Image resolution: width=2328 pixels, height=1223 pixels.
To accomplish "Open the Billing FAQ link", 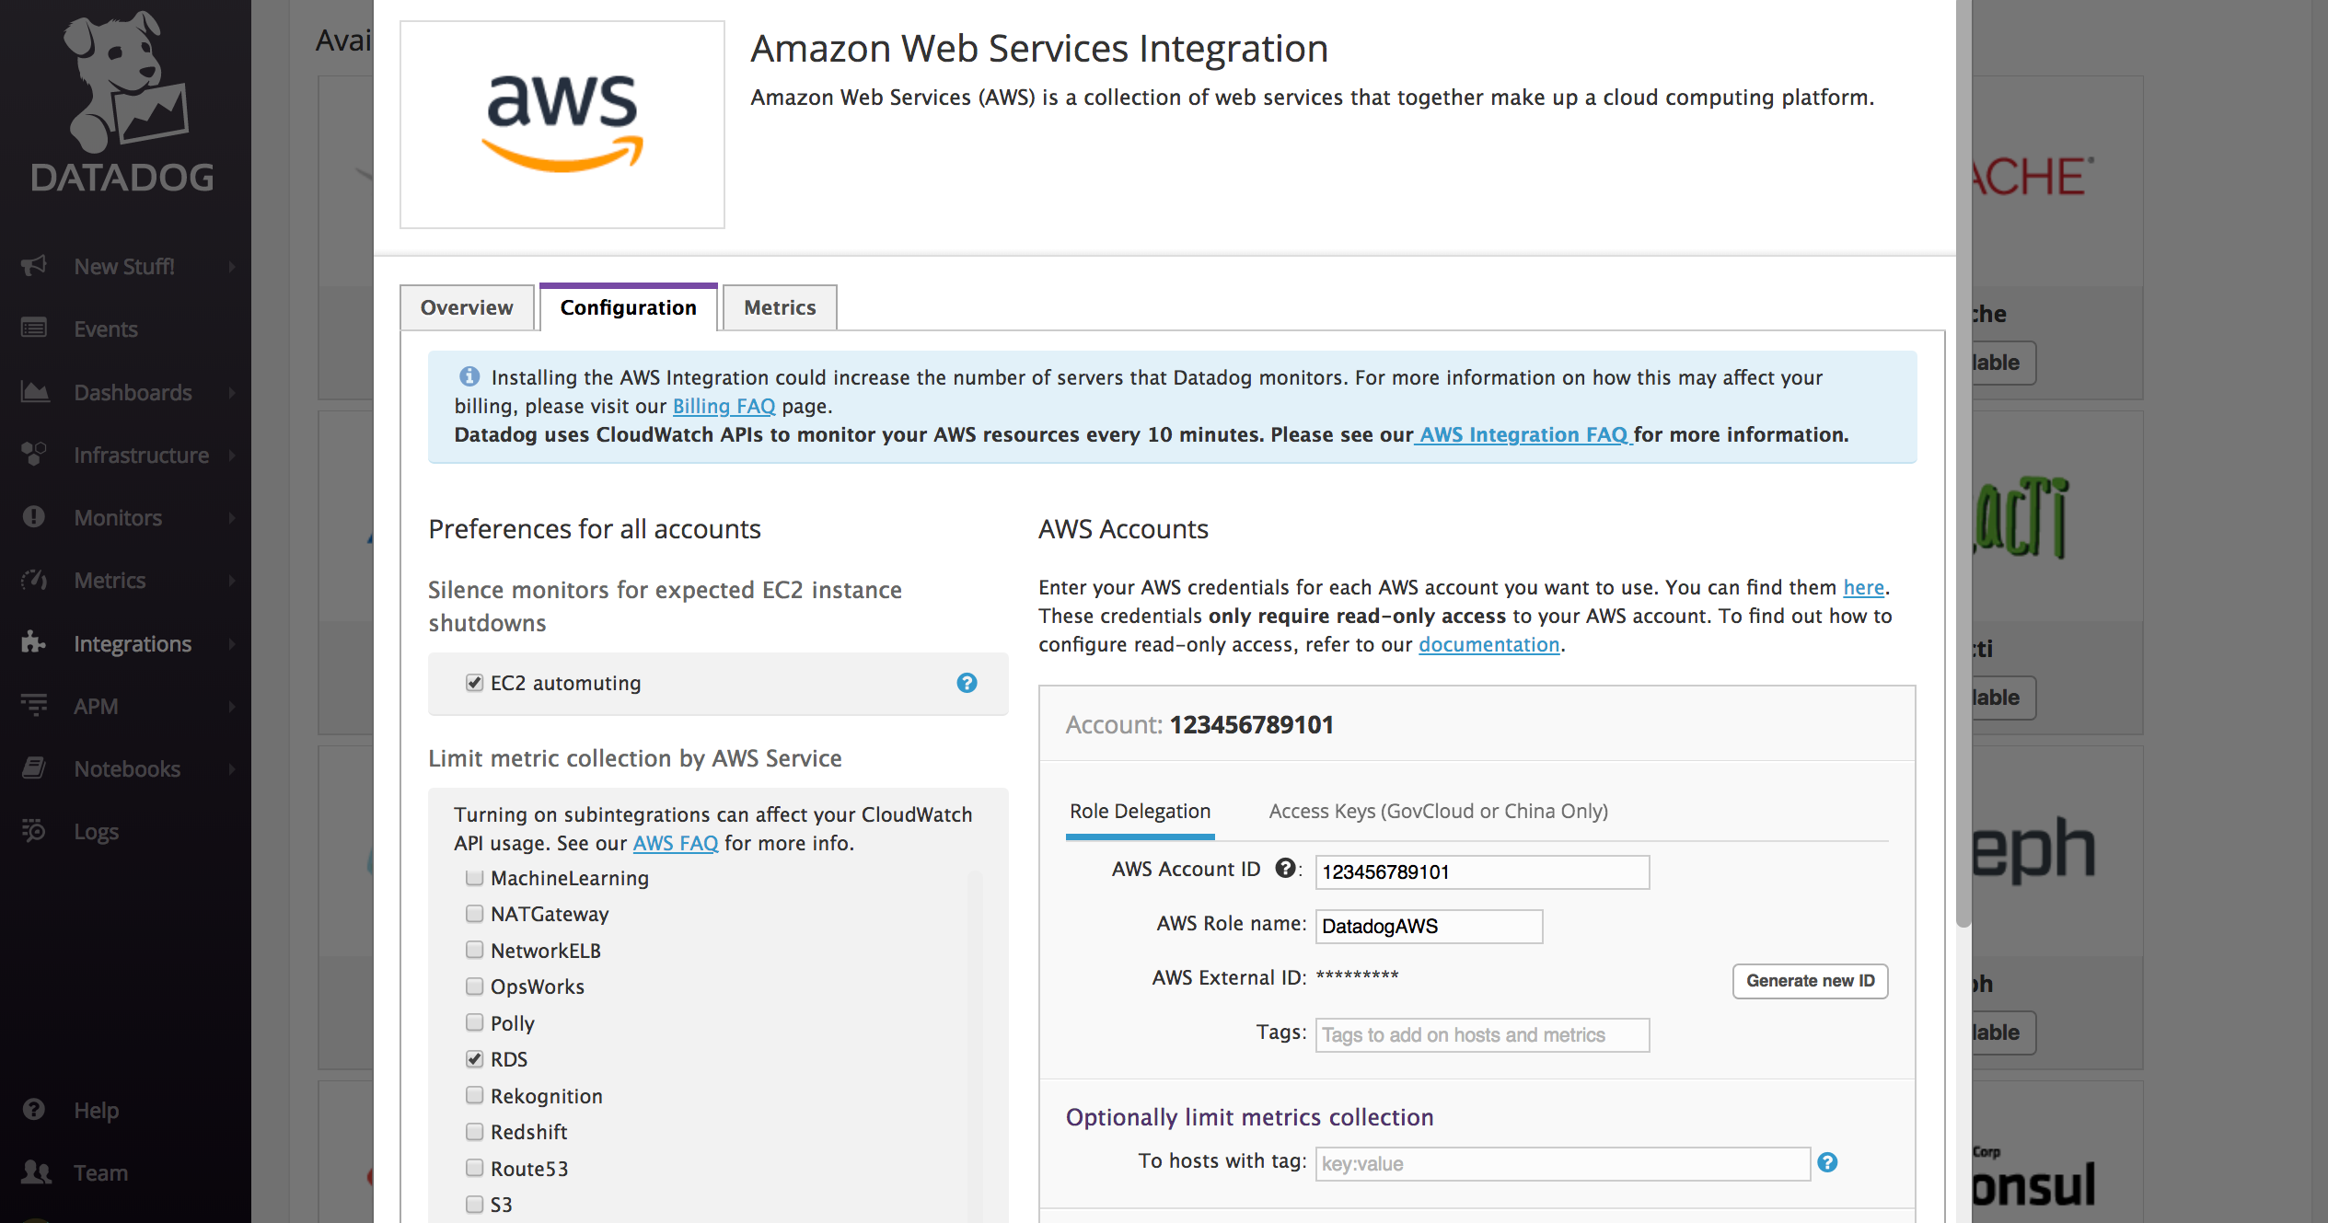I will [724, 406].
